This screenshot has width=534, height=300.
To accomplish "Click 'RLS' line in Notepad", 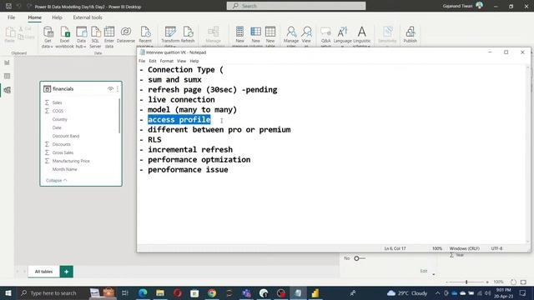I will (x=154, y=140).
